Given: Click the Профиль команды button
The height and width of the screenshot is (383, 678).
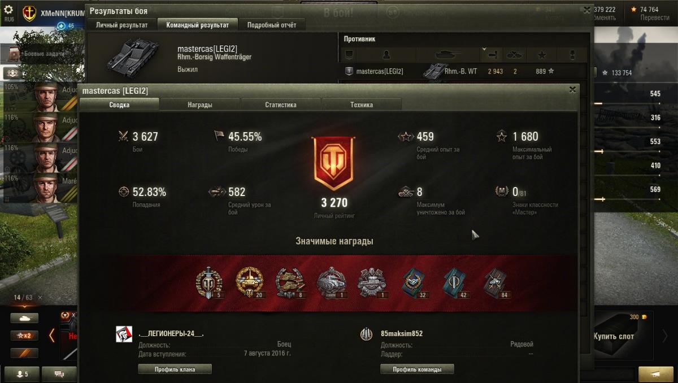Looking at the screenshot, I should 416,369.
